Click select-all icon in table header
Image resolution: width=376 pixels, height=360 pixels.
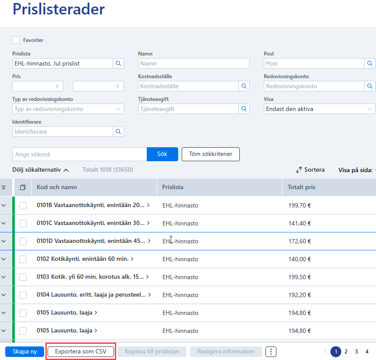23,187
